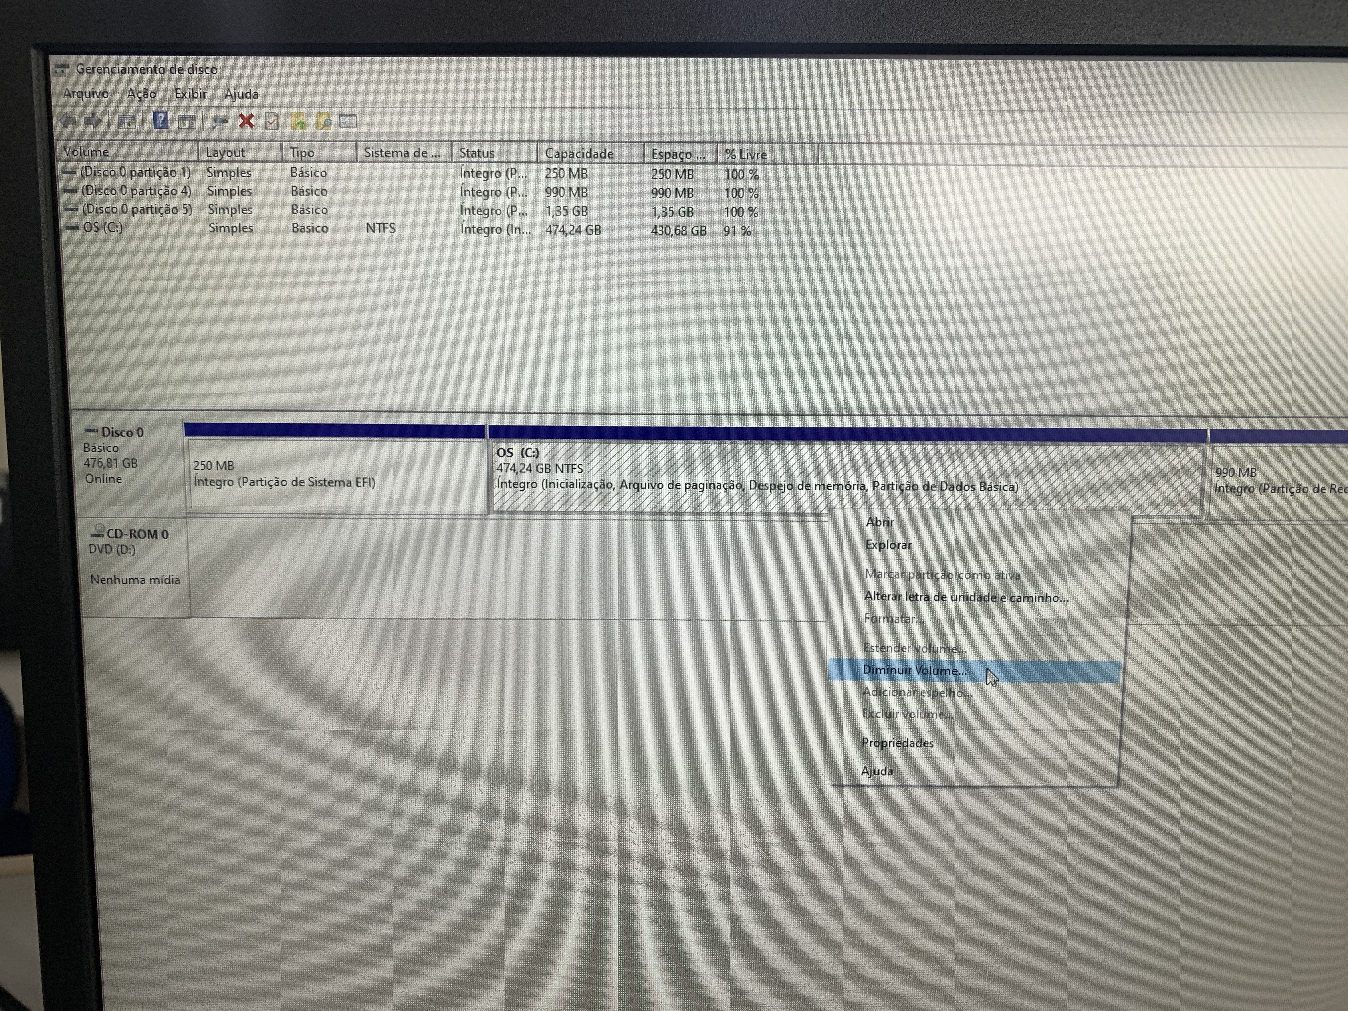Open the Ação menu
Viewport: 1348px width, 1011px height.
141,93
